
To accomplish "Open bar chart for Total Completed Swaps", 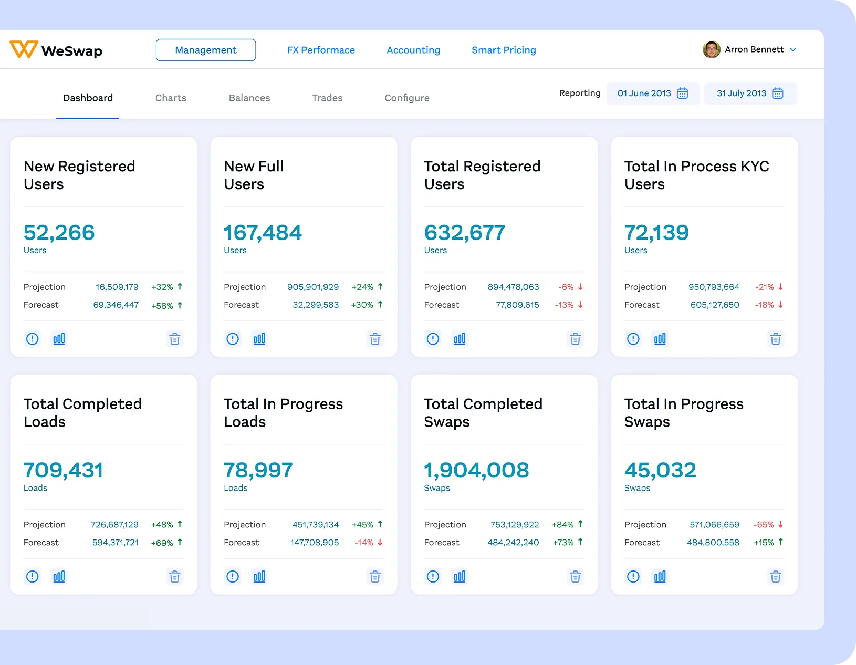I will [460, 577].
